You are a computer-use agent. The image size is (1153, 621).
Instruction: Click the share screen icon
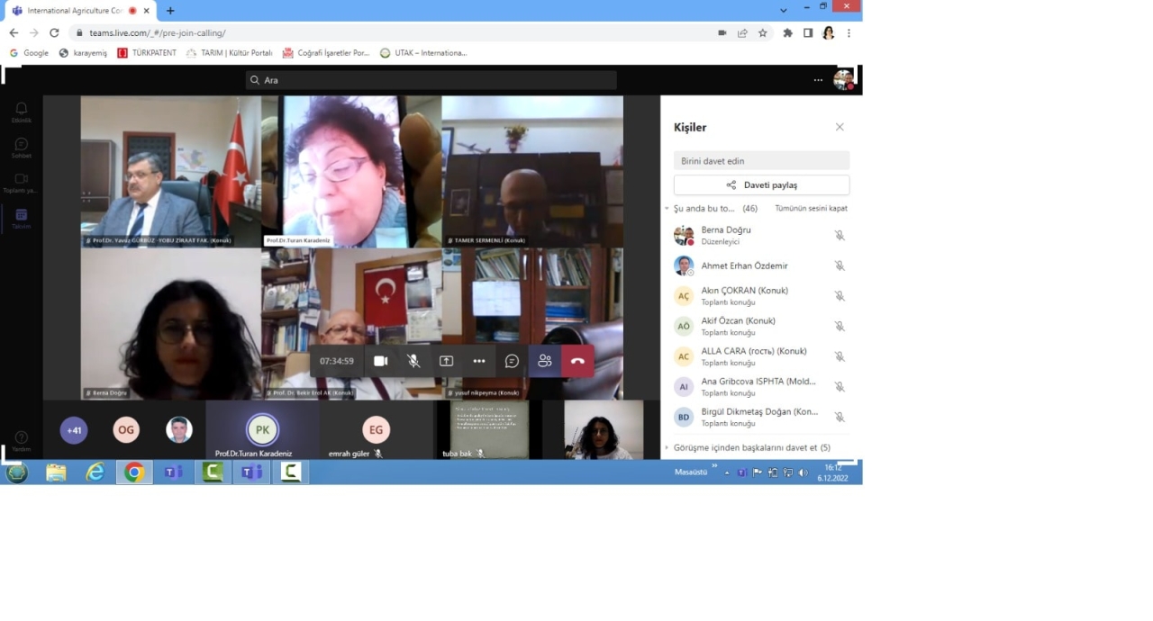click(x=446, y=361)
